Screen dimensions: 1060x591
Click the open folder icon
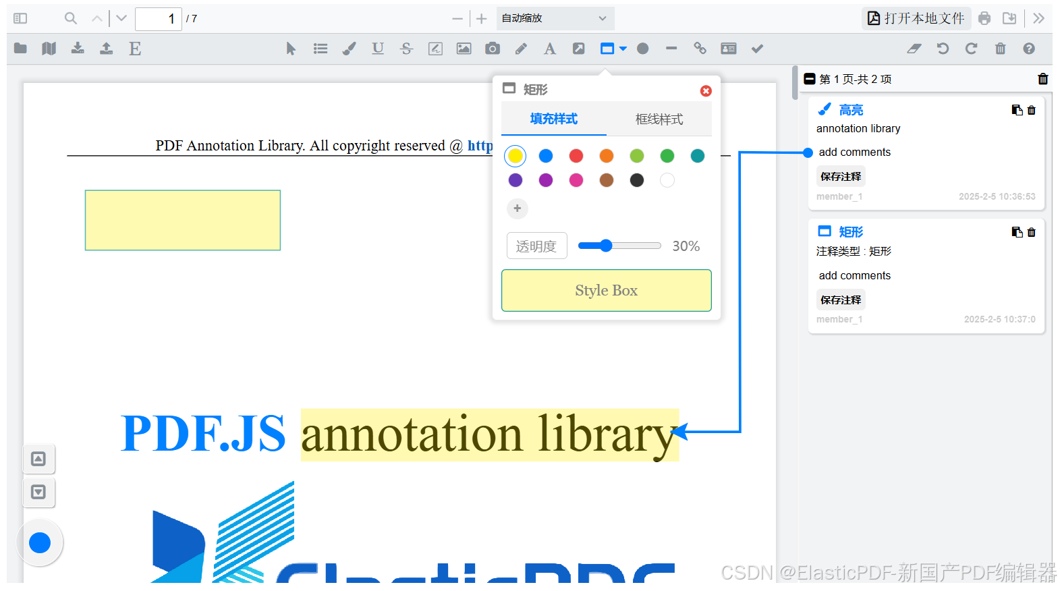tap(20, 49)
